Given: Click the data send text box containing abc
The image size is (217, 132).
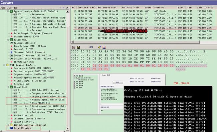Looking at the screenshot, I should click(x=112, y=111).
